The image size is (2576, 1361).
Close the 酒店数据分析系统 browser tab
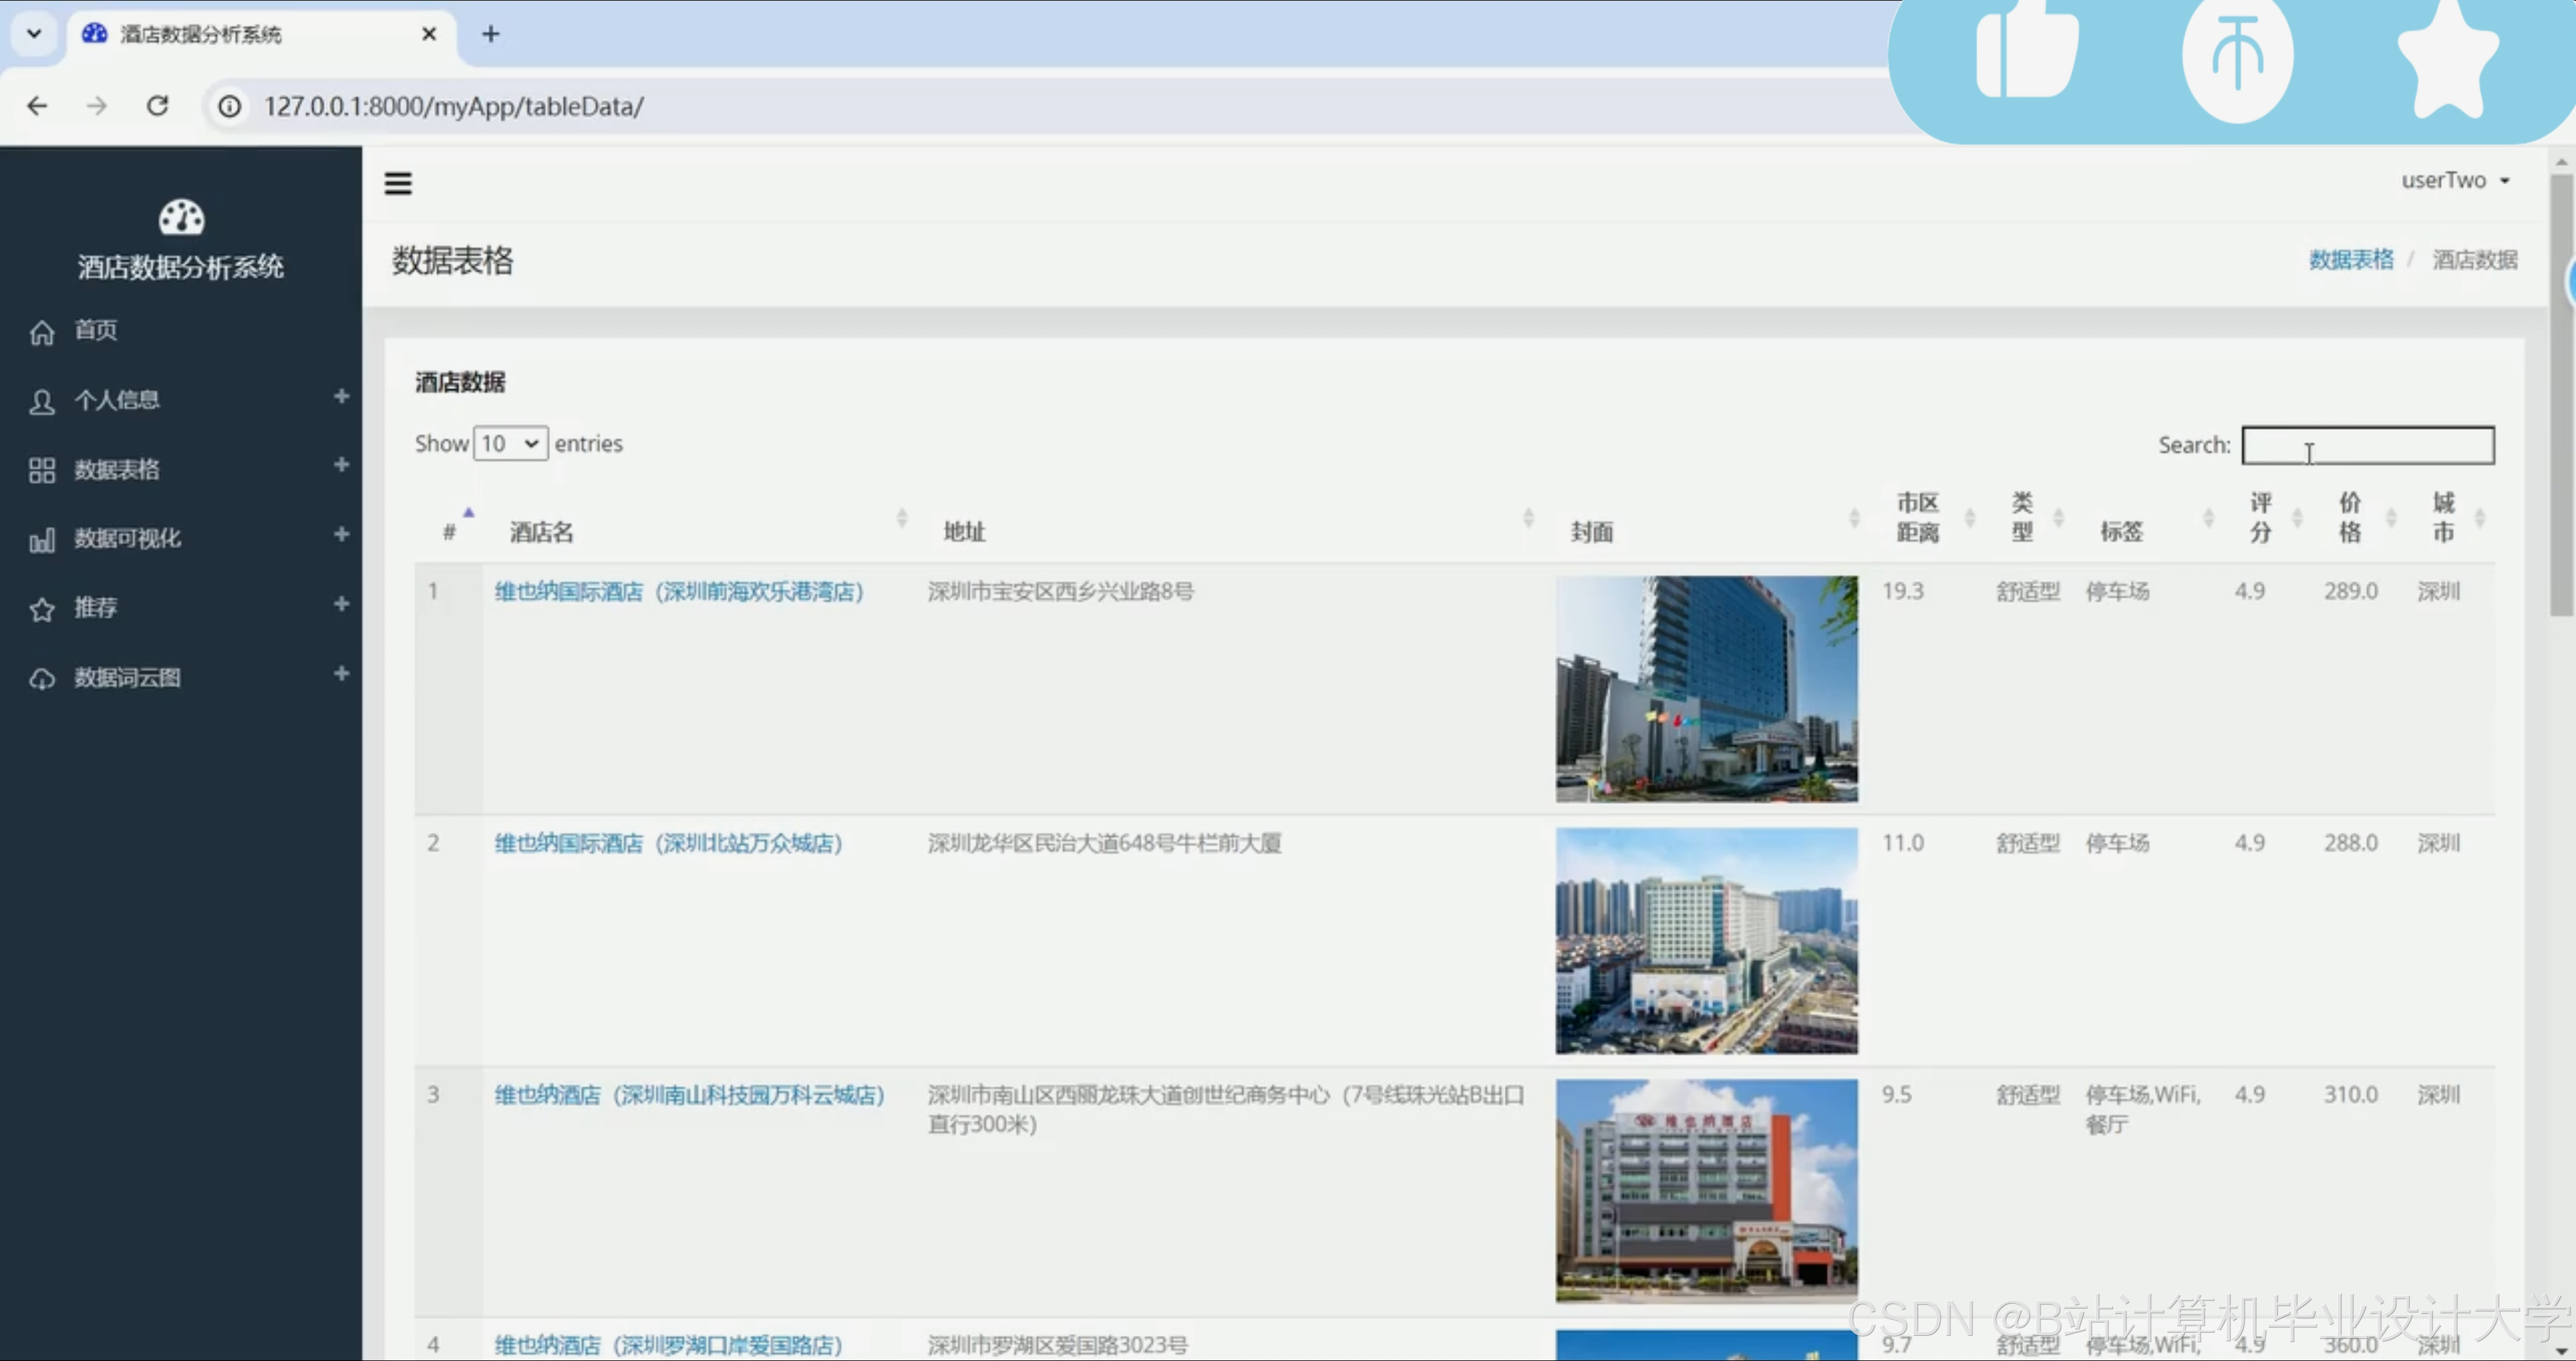click(x=429, y=34)
